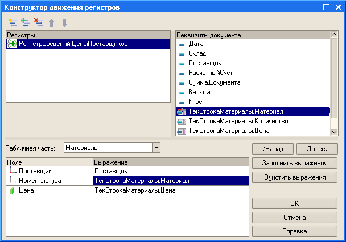This screenshot has width=346, height=242.
Task: Select the РасчетныйСчет document attribute
Action: pos(253,73)
